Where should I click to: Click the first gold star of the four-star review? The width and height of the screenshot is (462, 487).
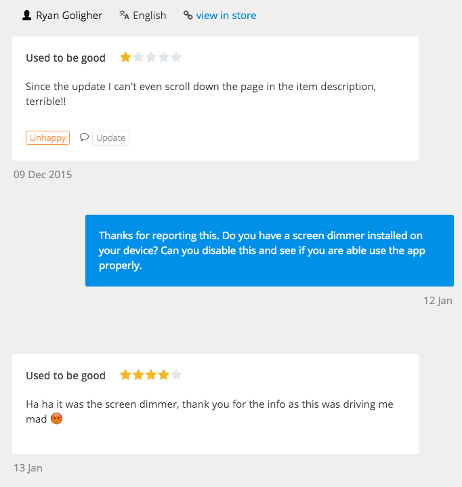(125, 375)
